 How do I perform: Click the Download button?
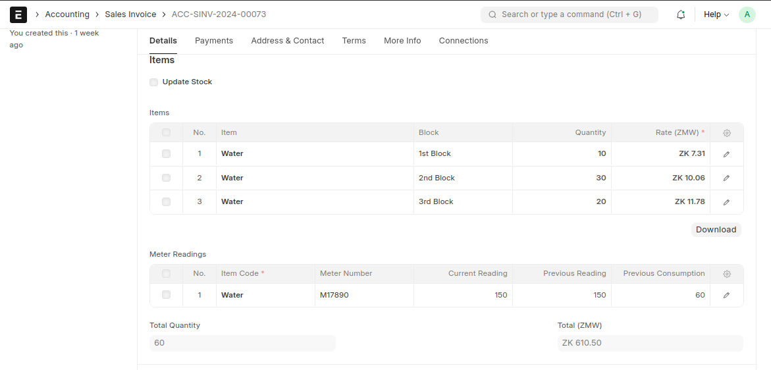[716, 230]
